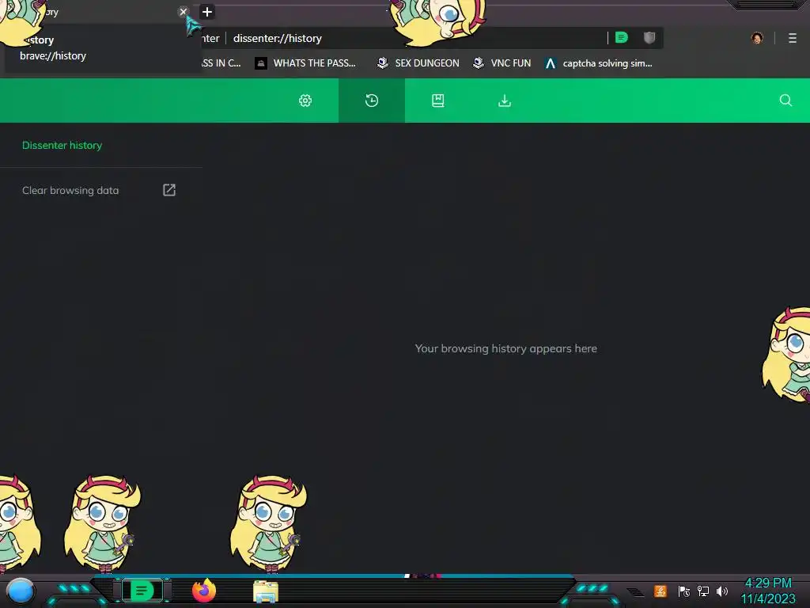
Task: Open VNC FUN bookmark
Action: (502, 63)
